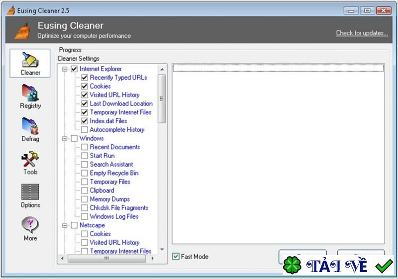Click the vertical scrollbar thumb in tree

coord(162,98)
